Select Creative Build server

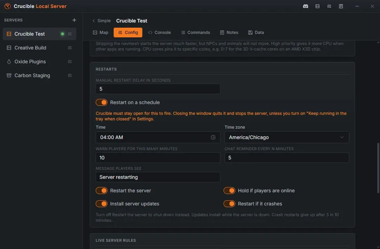39,48
